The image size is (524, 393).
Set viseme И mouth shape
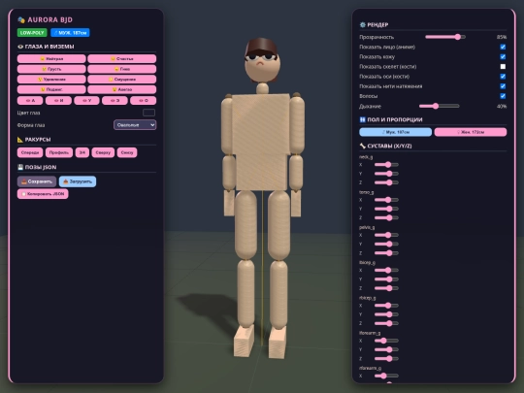point(58,100)
